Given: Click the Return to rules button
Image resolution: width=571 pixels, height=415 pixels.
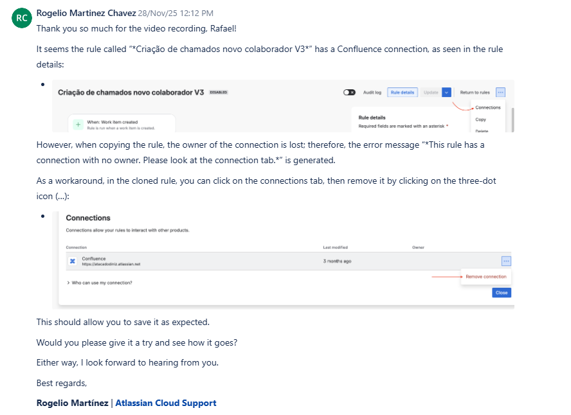Looking at the screenshot, I should tap(475, 92).
